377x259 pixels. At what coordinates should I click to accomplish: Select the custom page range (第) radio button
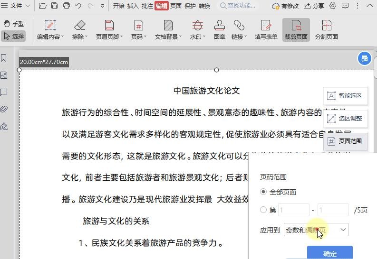(x=264, y=210)
